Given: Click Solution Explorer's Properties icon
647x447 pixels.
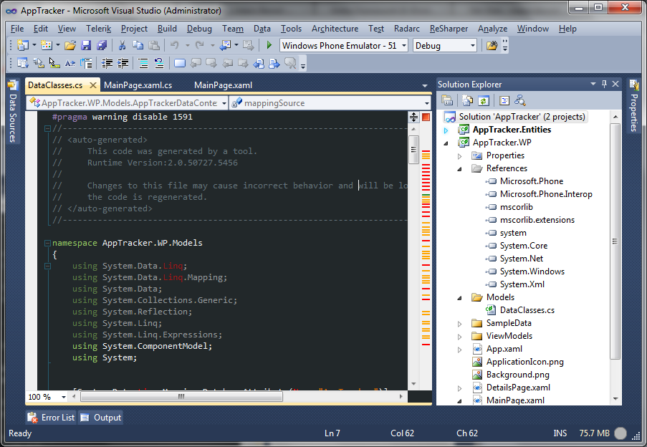Looking at the screenshot, I should click(447, 100).
